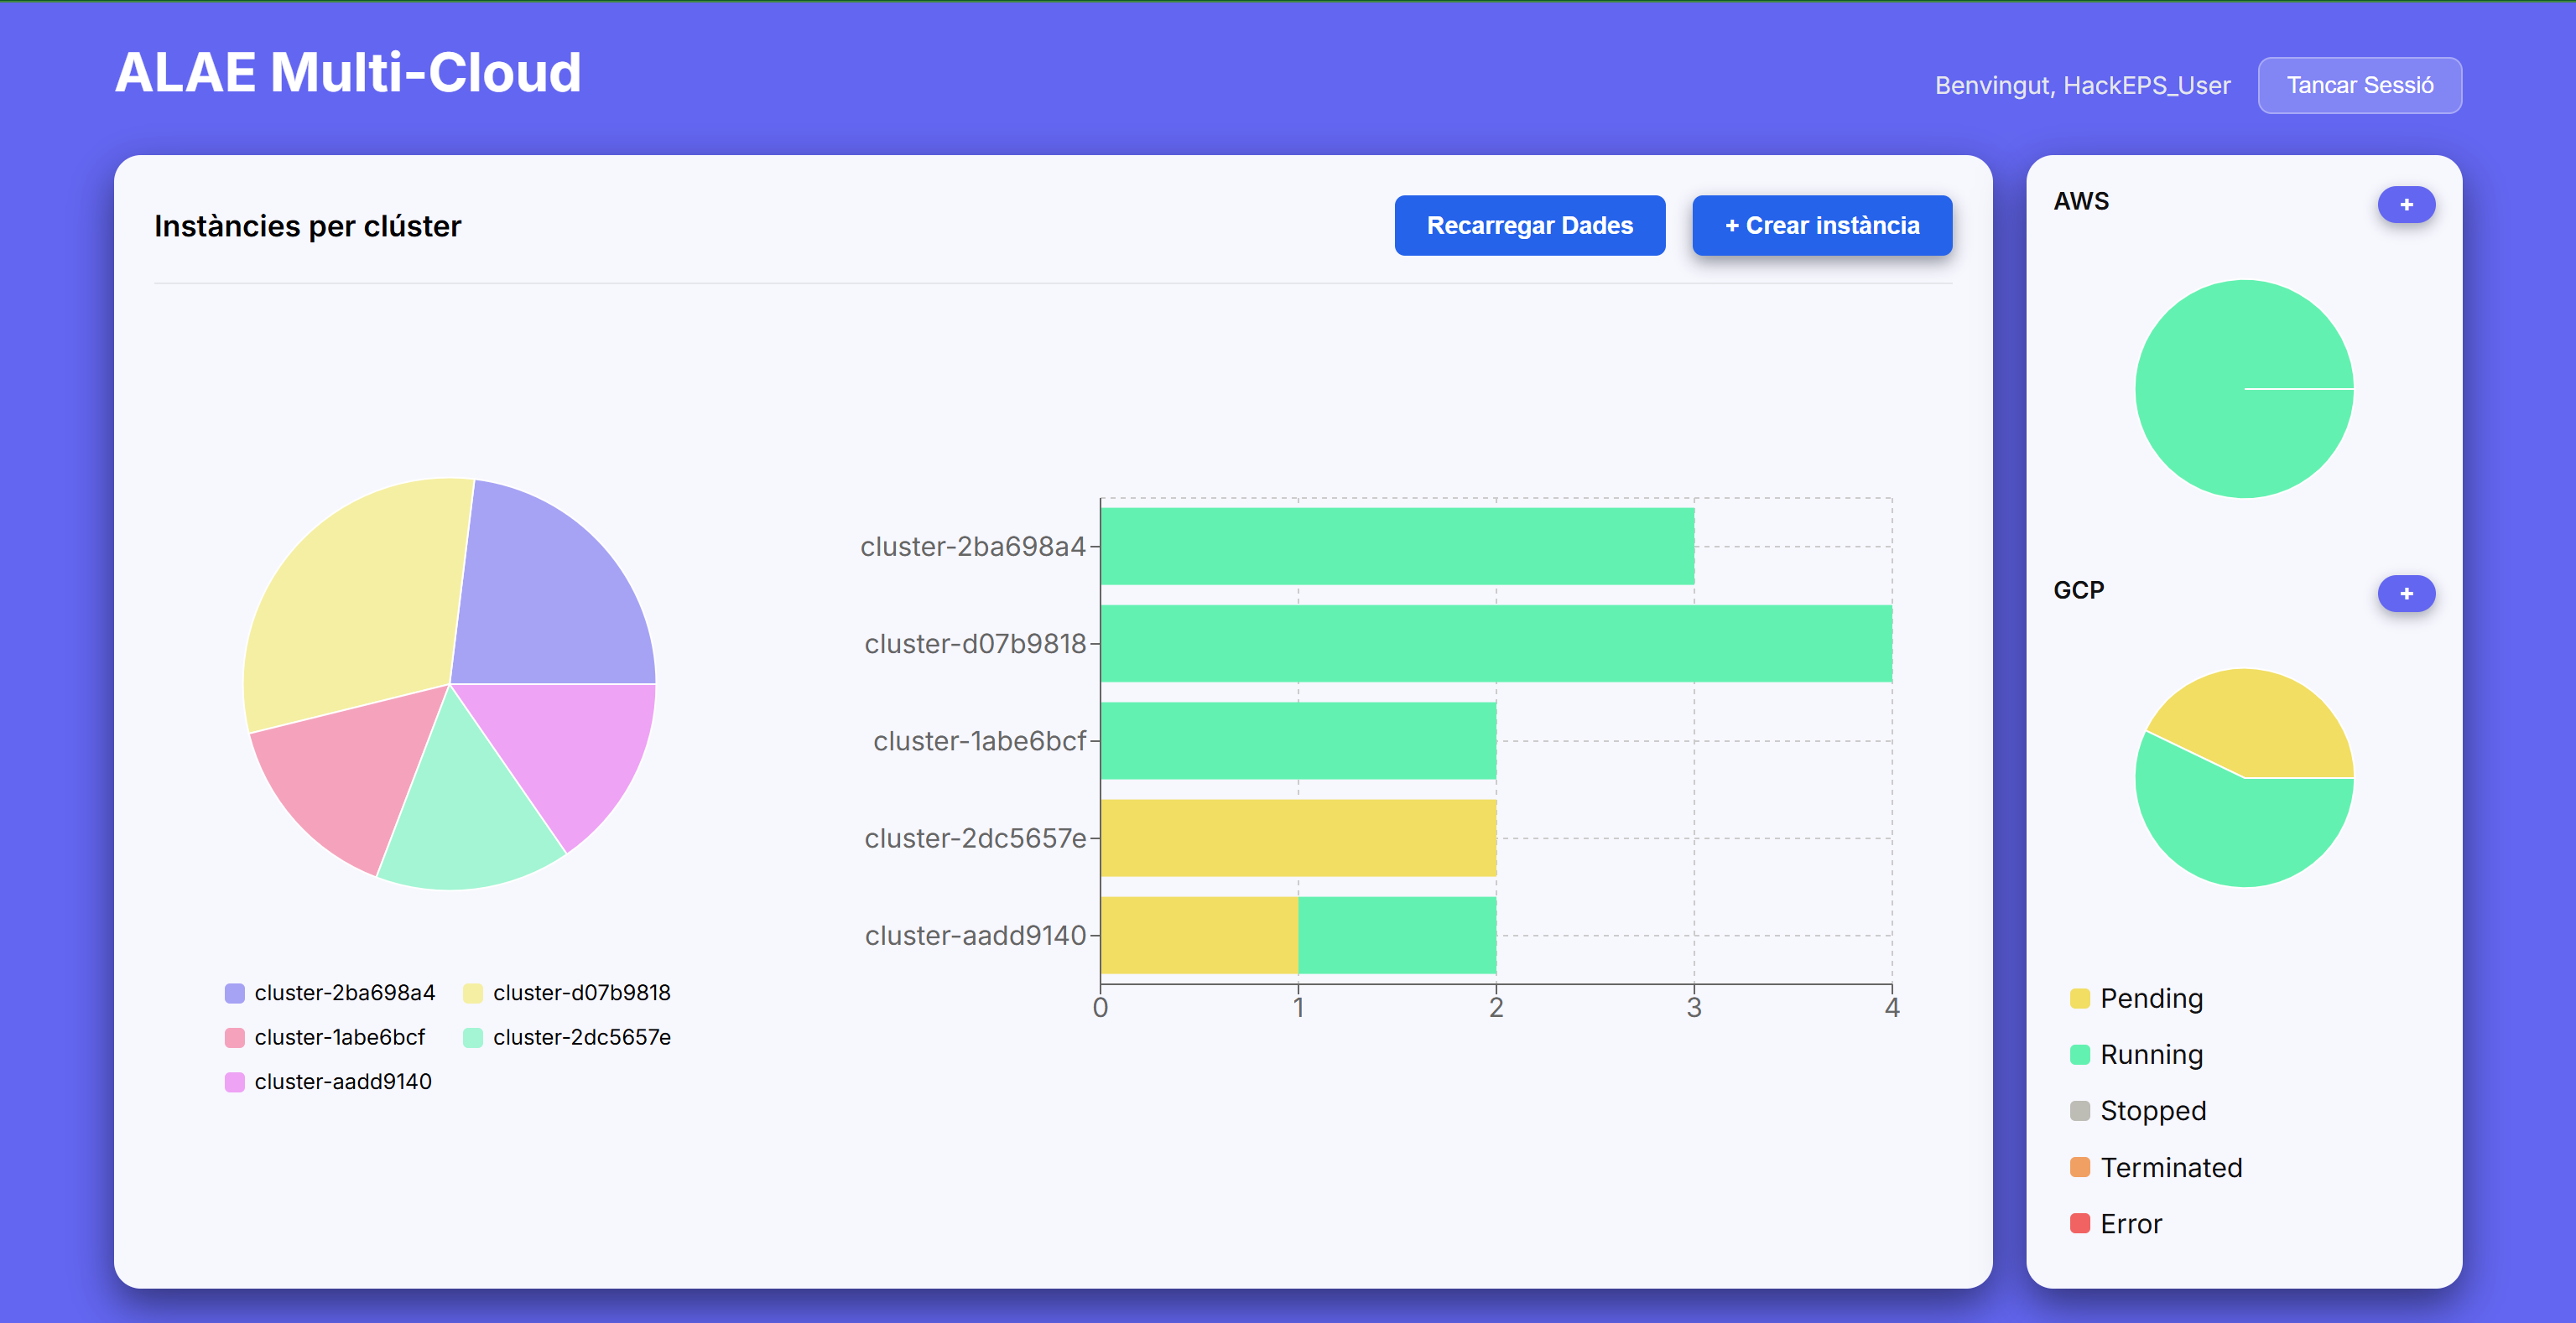Click the yellow cluster-2dc5657e bar
2576x1323 pixels.
coord(1298,838)
